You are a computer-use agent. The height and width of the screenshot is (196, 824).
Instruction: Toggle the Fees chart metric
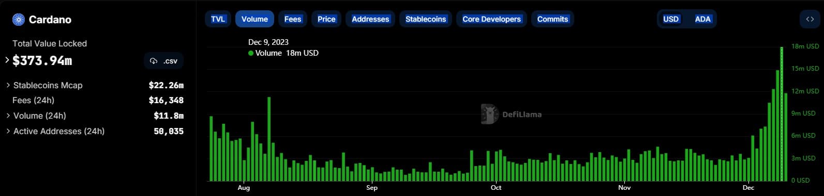click(293, 19)
